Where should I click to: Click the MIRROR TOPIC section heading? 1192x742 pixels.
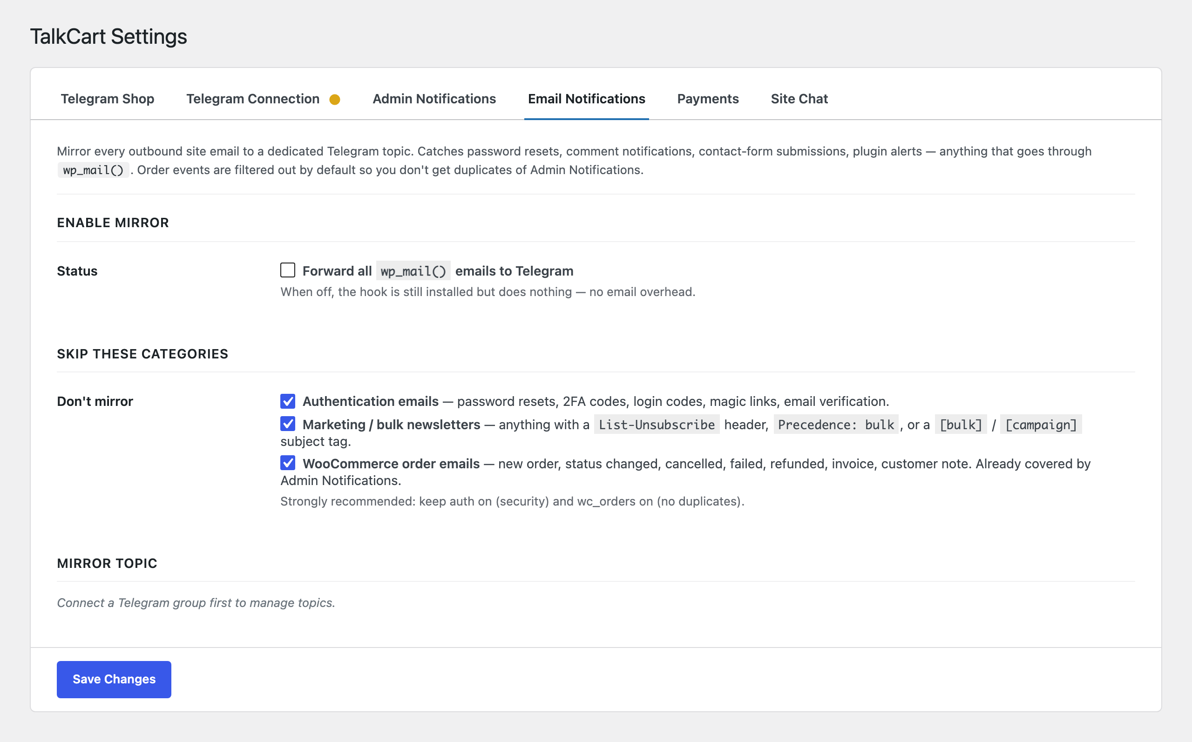(x=107, y=563)
